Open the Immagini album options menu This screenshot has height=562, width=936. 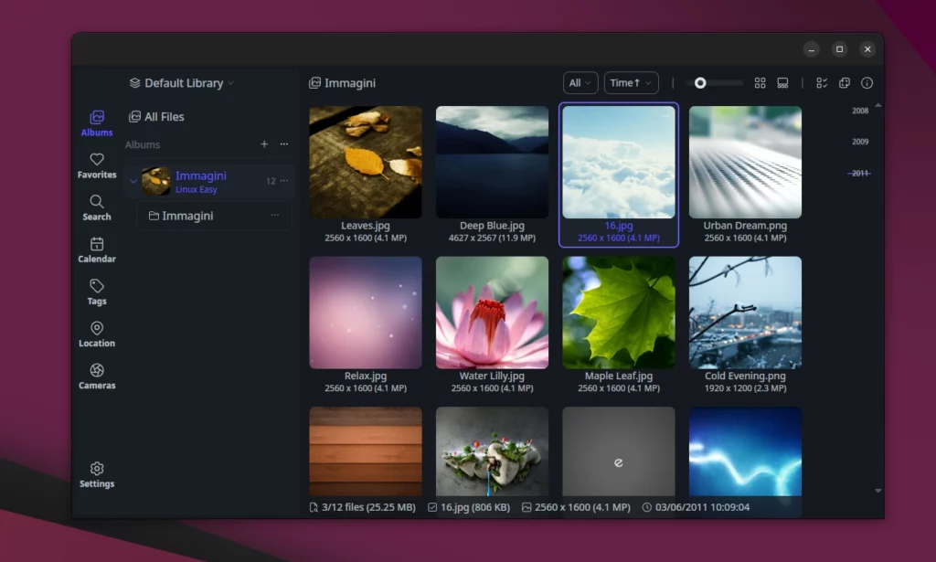pos(282,180)
